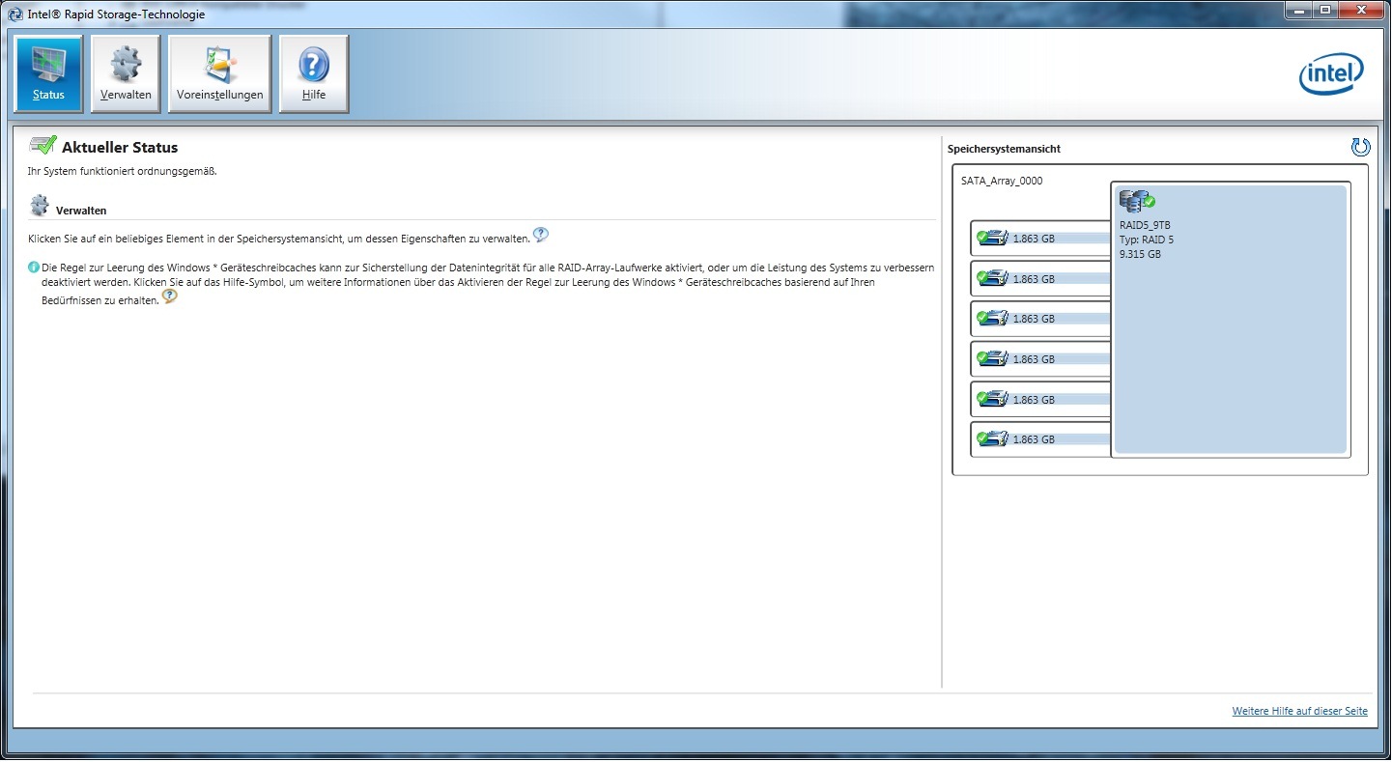Click the RAID5_9TB volume name

tap(1145, 225)
